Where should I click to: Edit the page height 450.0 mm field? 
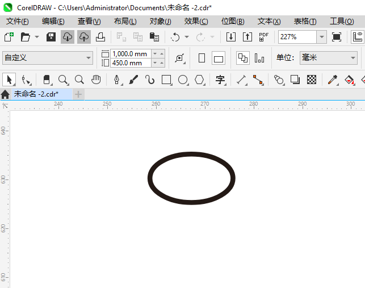pyautogui.click(x=131, y=63)
